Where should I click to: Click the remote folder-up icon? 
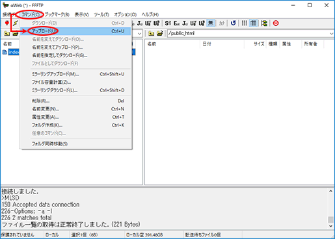click(x=152, y=33)
